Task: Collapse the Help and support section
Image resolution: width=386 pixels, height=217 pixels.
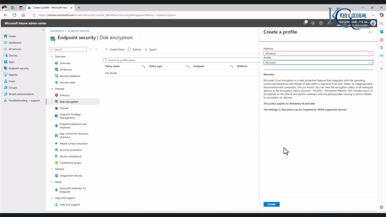Action: point(52,198)
